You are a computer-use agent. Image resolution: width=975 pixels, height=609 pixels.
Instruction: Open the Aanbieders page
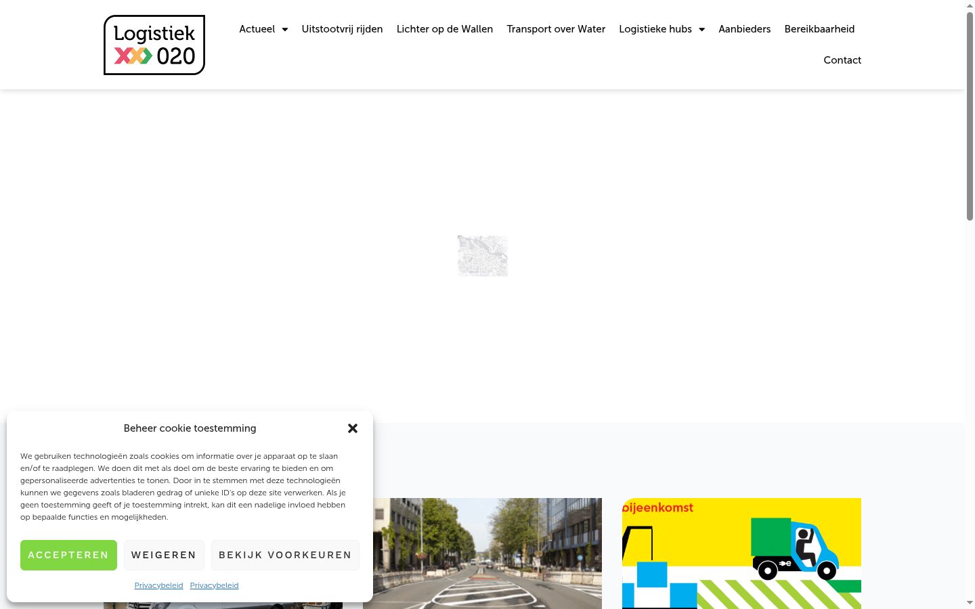coord(745,29)
